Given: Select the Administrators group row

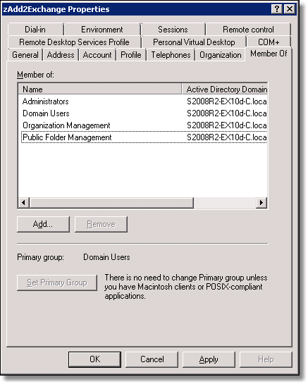Looking at the screenshot, I should pyautogui.click(x=143, y=101).
